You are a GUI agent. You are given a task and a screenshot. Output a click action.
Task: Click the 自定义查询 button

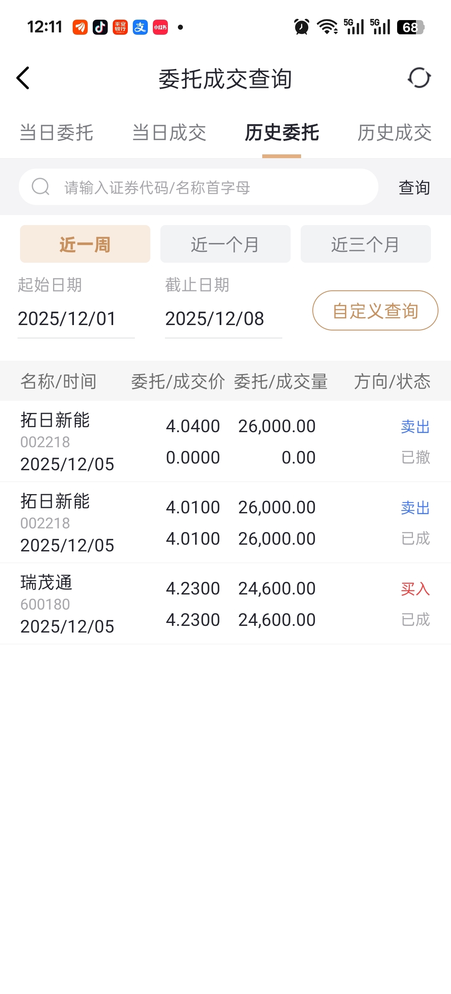[x=375, y=310]
